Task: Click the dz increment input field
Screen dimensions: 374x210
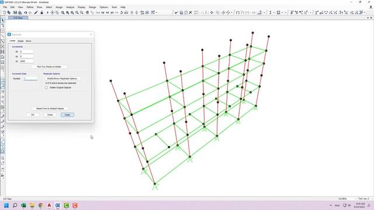Action: (26, 61)
